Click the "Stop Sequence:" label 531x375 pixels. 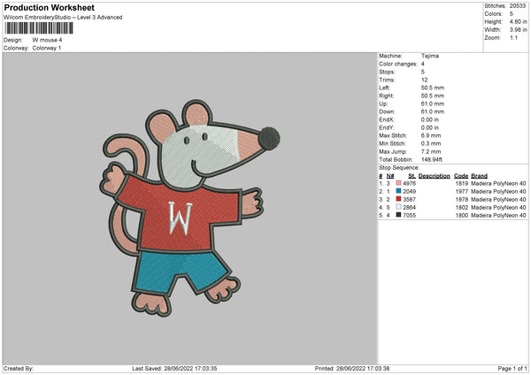click(399, 168)
